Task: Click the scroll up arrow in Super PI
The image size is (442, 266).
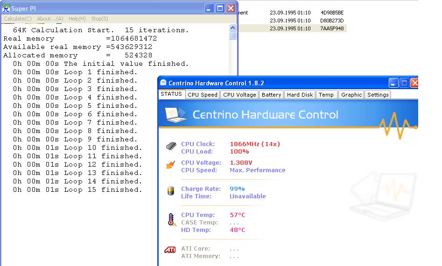Action: pyautogui.click(x=232, y=28)
